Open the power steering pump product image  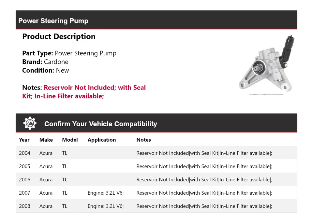[267, 64]
